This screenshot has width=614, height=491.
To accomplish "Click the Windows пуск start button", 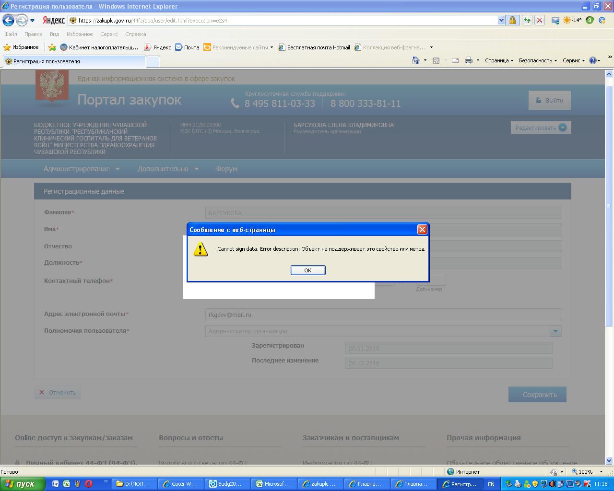I will 23,484.
